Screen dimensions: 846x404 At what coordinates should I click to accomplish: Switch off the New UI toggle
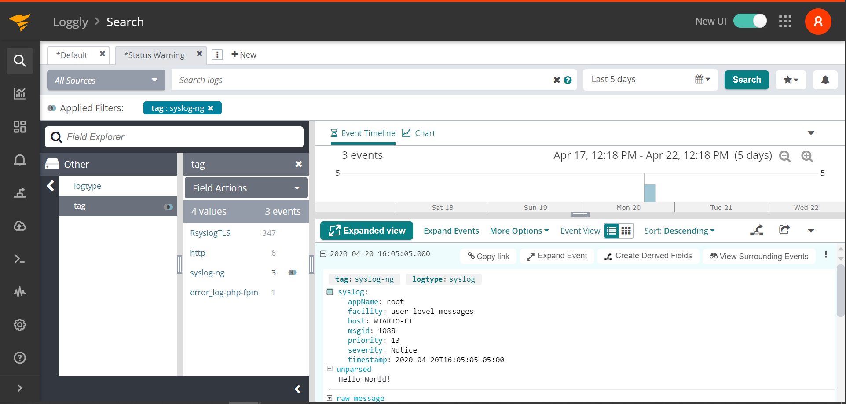750,21
